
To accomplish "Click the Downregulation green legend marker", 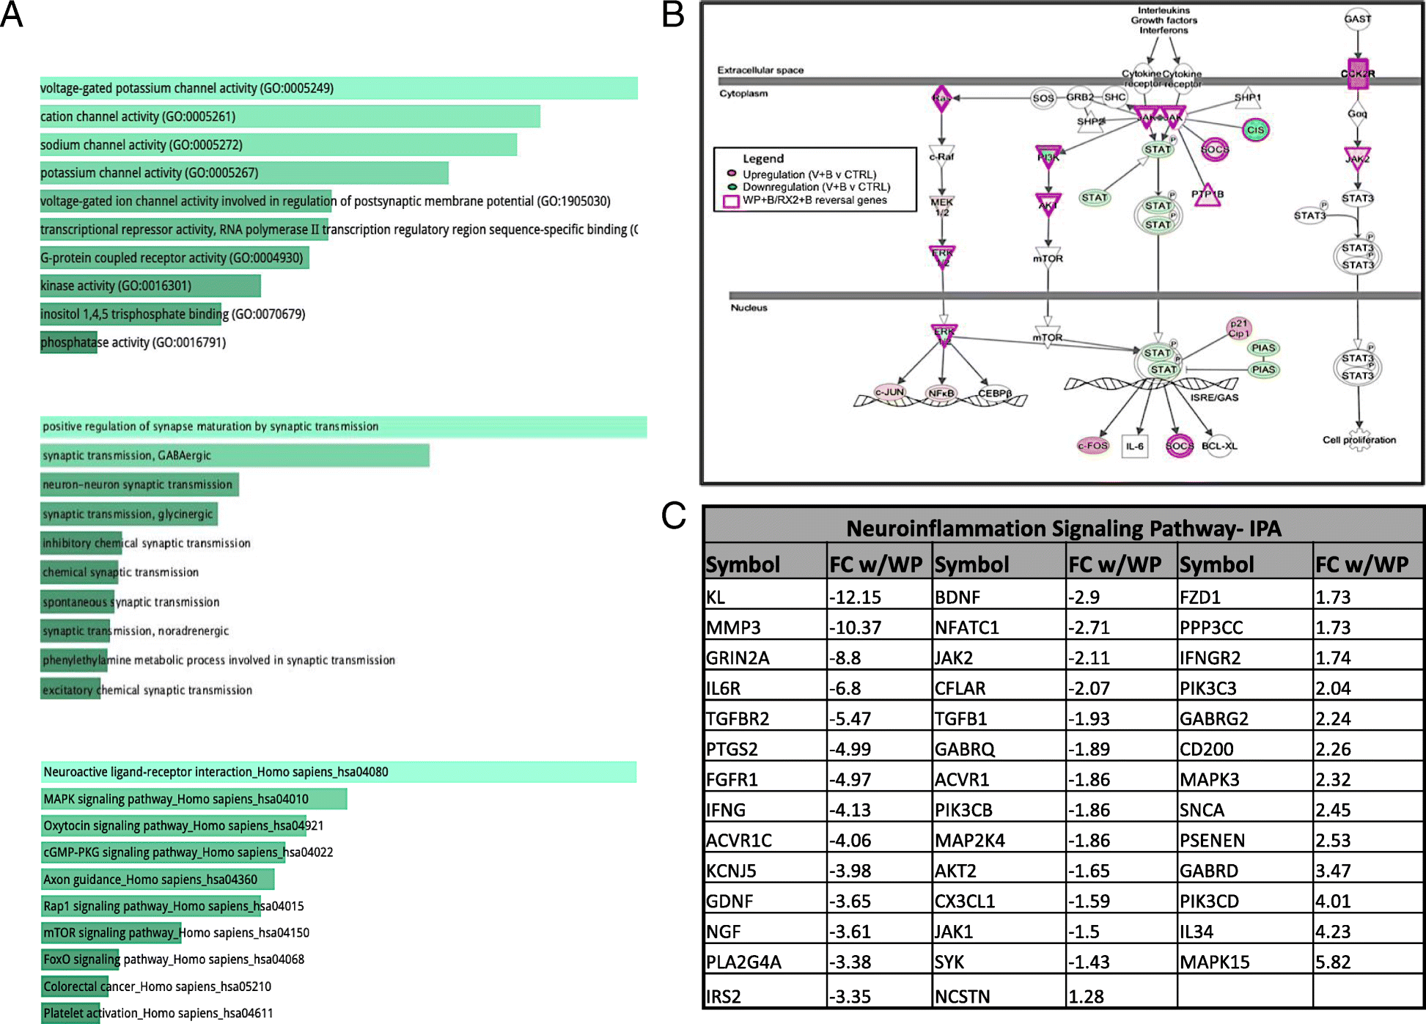I will (x=731, y=186).
